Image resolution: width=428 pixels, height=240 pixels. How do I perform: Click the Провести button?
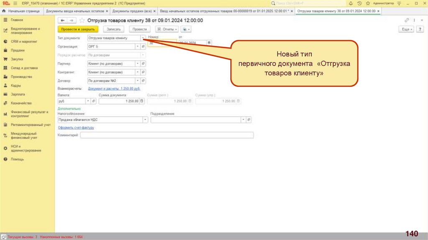point(140,29)
